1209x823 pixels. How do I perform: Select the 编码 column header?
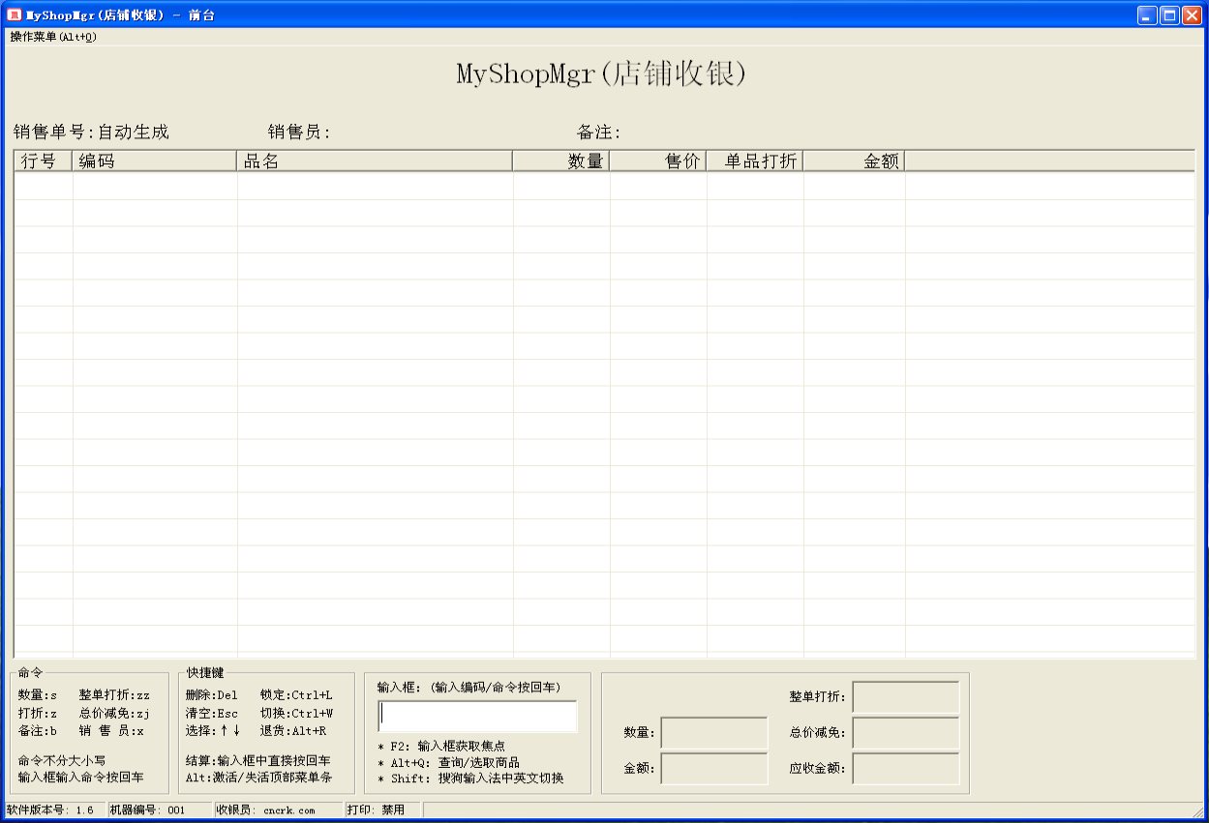click(154, 162)
